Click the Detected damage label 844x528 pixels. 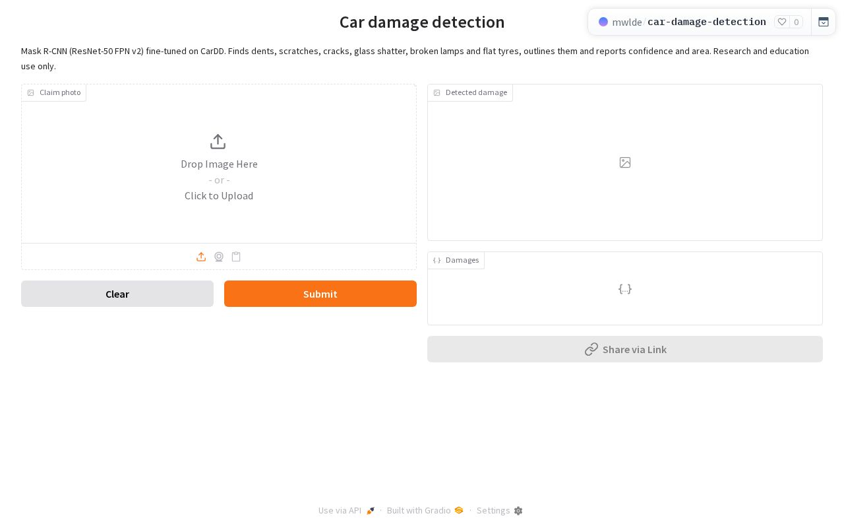tap(470, 92)
